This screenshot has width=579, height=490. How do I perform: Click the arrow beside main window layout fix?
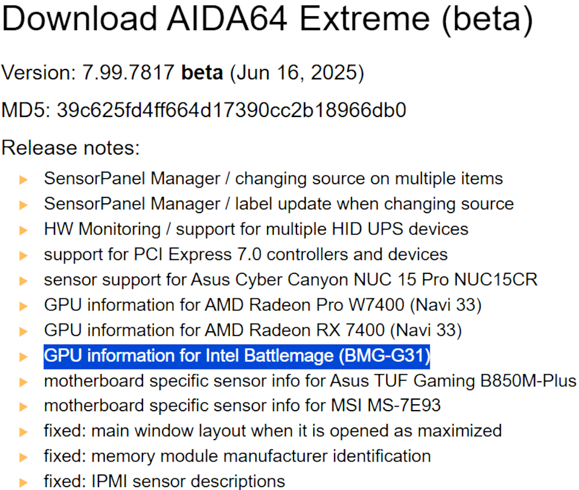click(x=23, y=432)
